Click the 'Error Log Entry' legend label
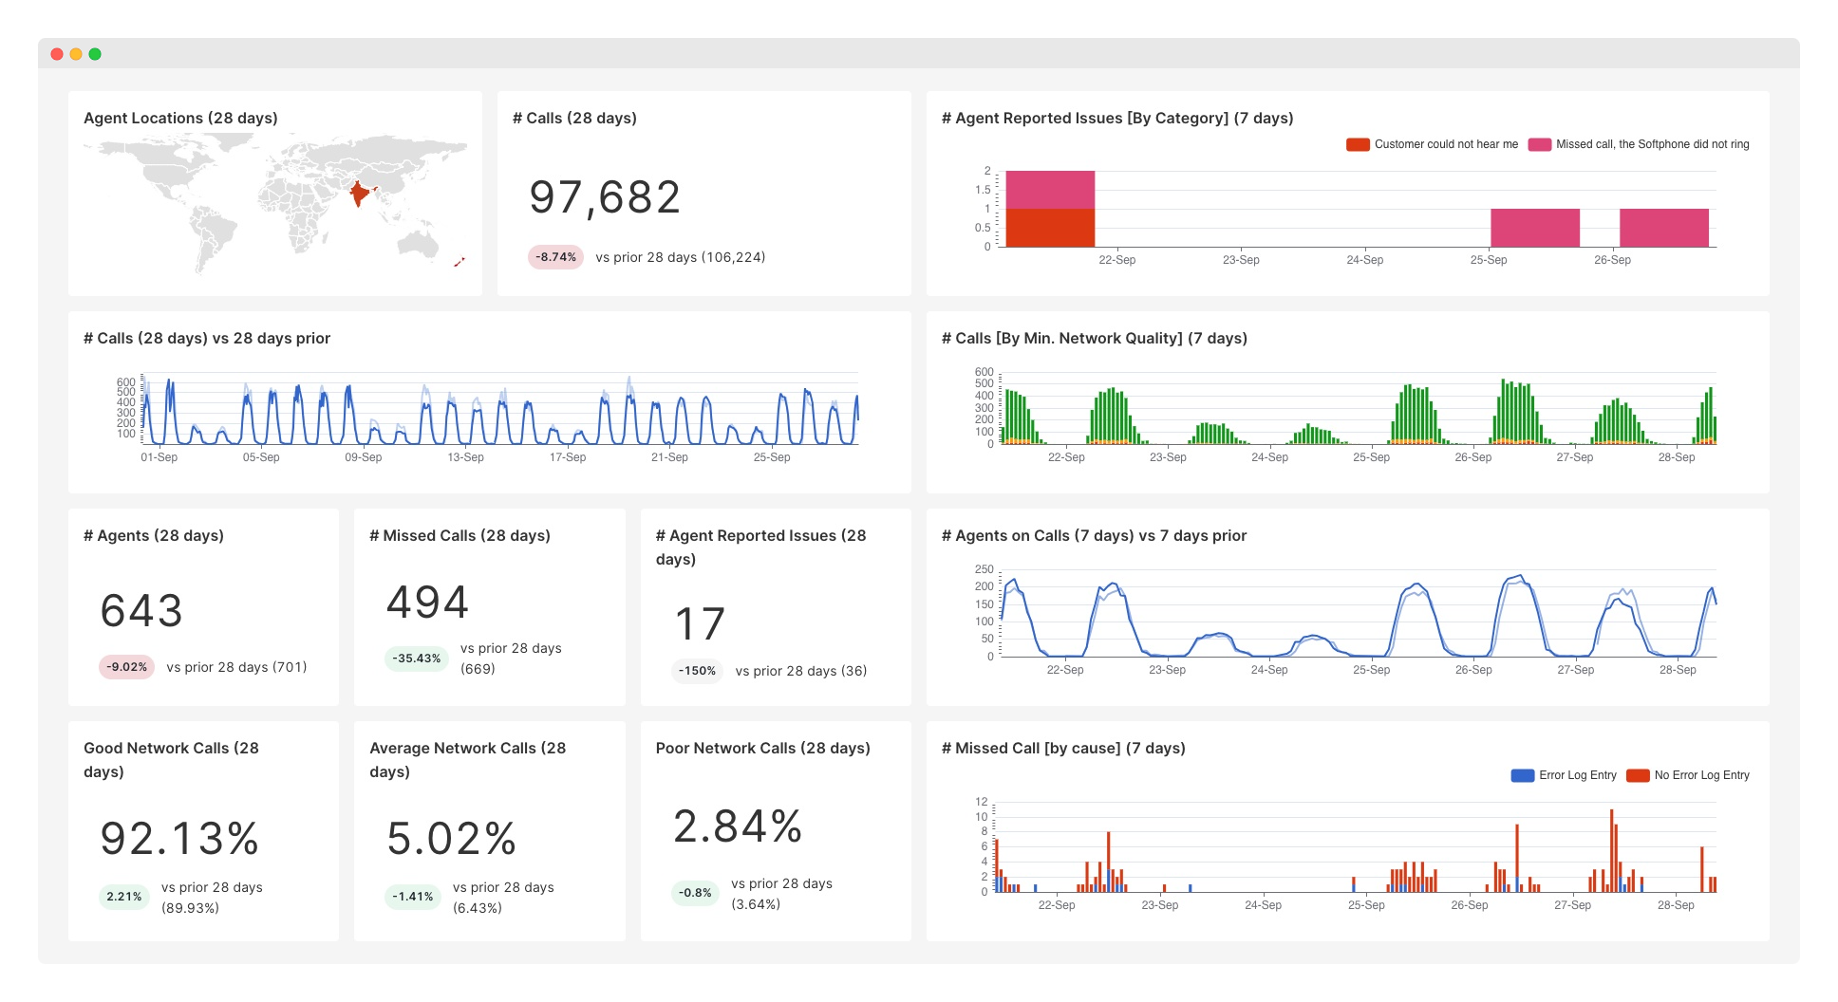Screen dimensions: 1838x1002 point(1578,775)
